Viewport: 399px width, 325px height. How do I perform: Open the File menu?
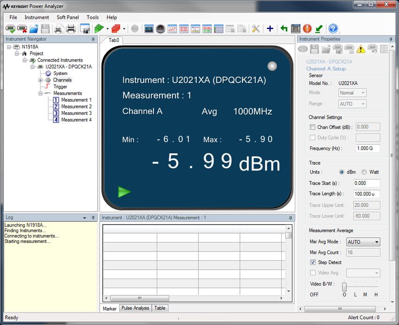coord(13,17)
